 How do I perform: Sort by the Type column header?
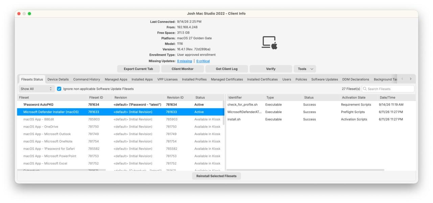point(283,97)
